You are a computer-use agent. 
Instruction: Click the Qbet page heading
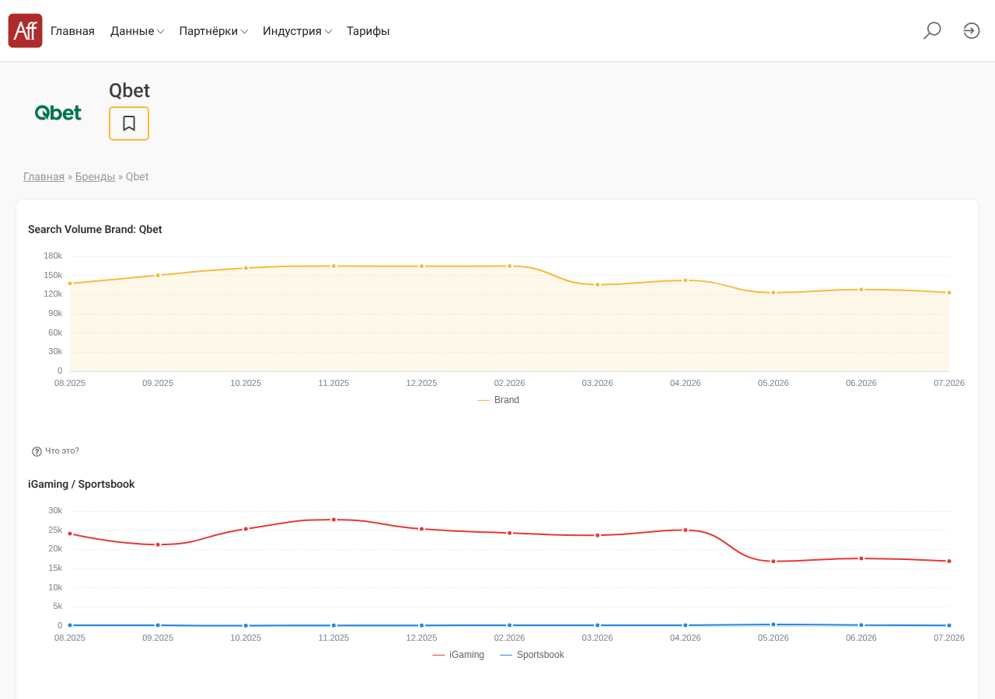point(129,91)
